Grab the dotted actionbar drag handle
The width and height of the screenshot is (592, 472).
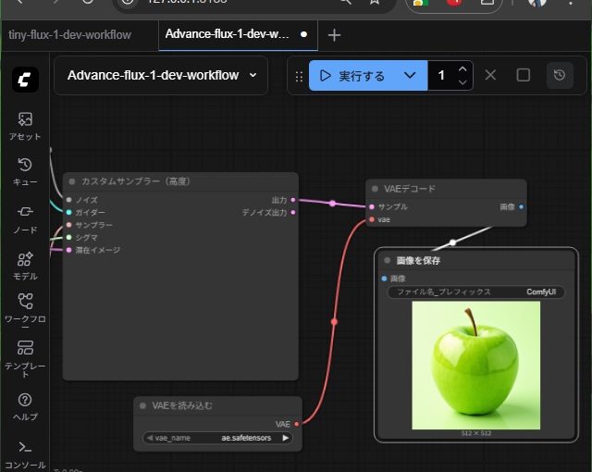click(299, 77)
